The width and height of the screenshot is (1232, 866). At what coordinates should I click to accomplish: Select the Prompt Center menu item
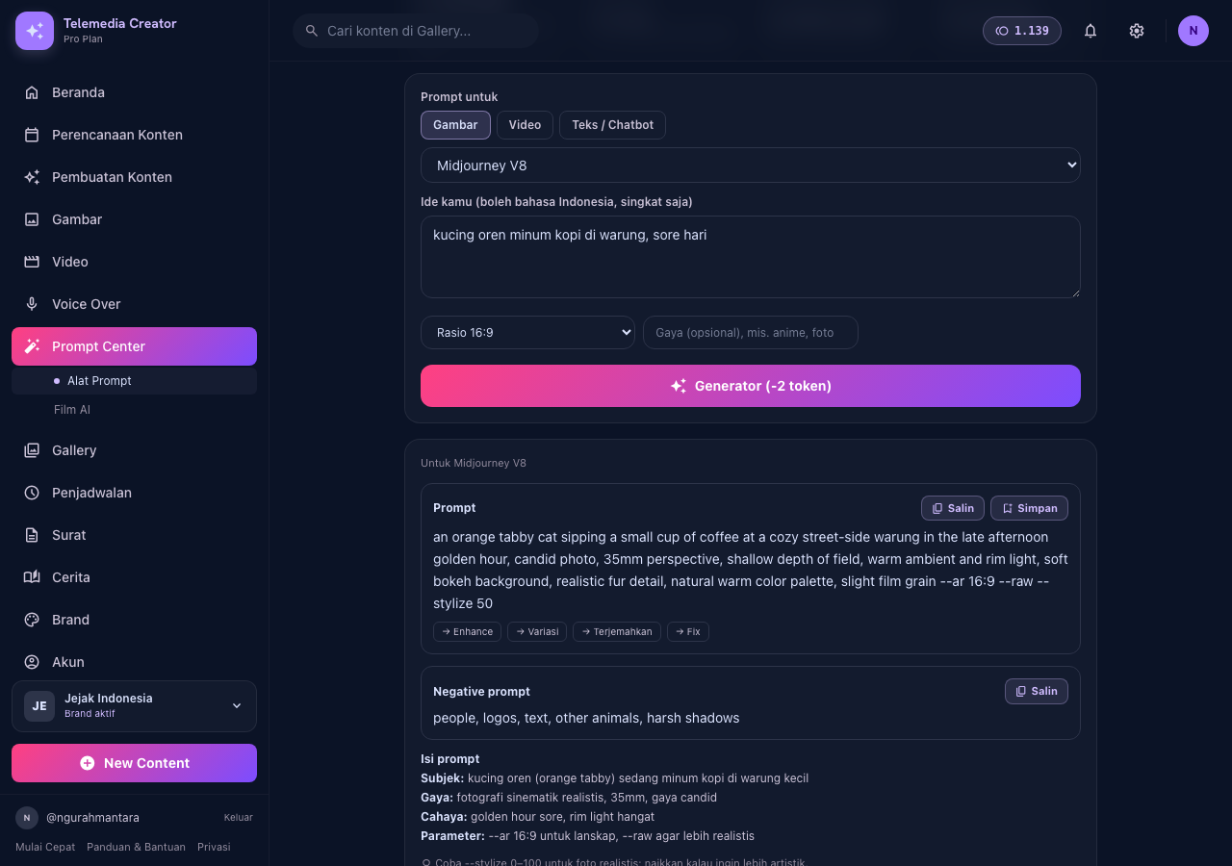coord(134,346)
